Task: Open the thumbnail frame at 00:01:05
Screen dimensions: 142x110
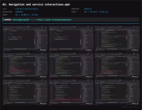Action: tap(25, 66)
